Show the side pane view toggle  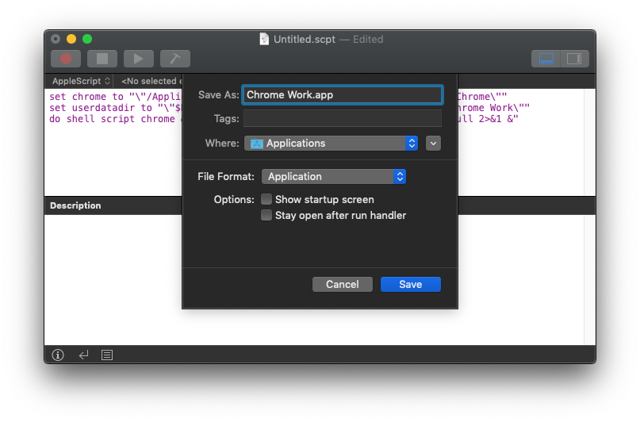pyautogui.click(x=574, y=59)
